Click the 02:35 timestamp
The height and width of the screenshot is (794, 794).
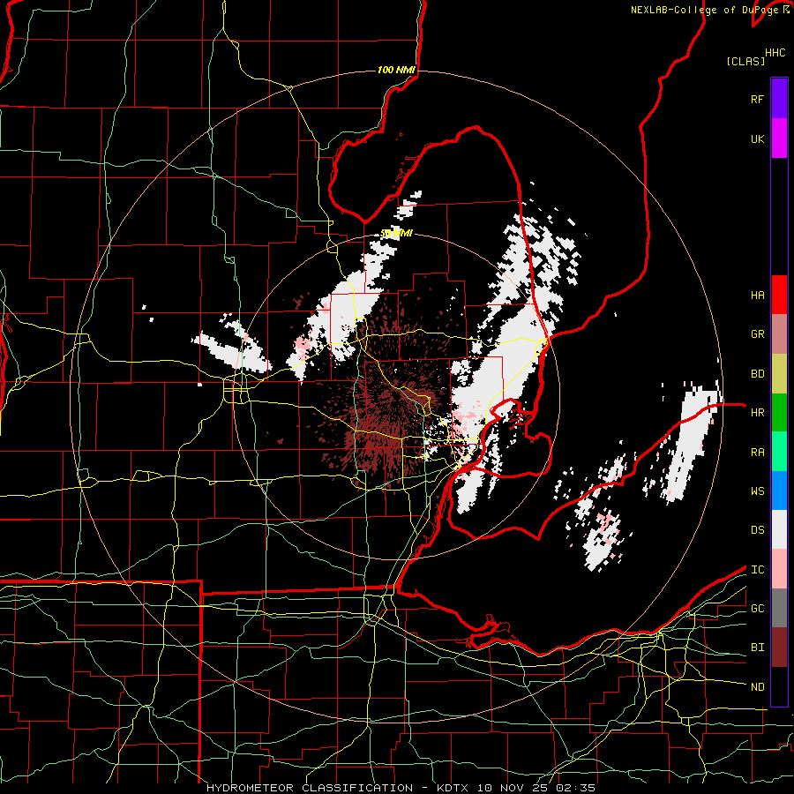(574, 788)
